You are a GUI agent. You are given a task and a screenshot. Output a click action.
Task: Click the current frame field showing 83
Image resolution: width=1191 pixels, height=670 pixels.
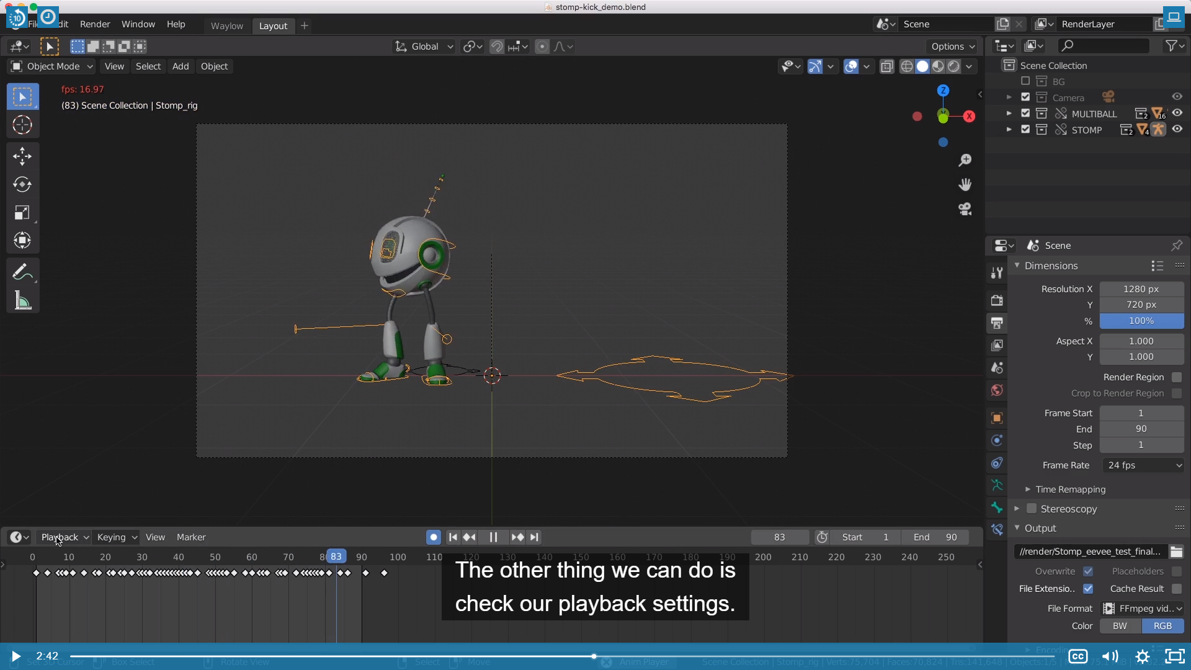click(780, 537)
